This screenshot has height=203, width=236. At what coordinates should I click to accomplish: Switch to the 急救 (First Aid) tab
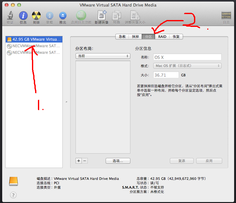[x=122, y=37]
